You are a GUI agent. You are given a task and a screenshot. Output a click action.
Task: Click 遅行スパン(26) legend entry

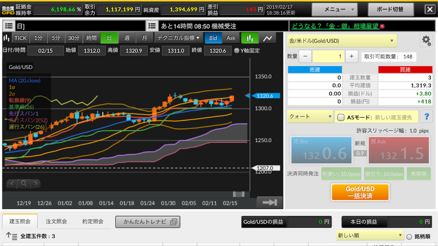pyautogui.click(x=27, y=127)
